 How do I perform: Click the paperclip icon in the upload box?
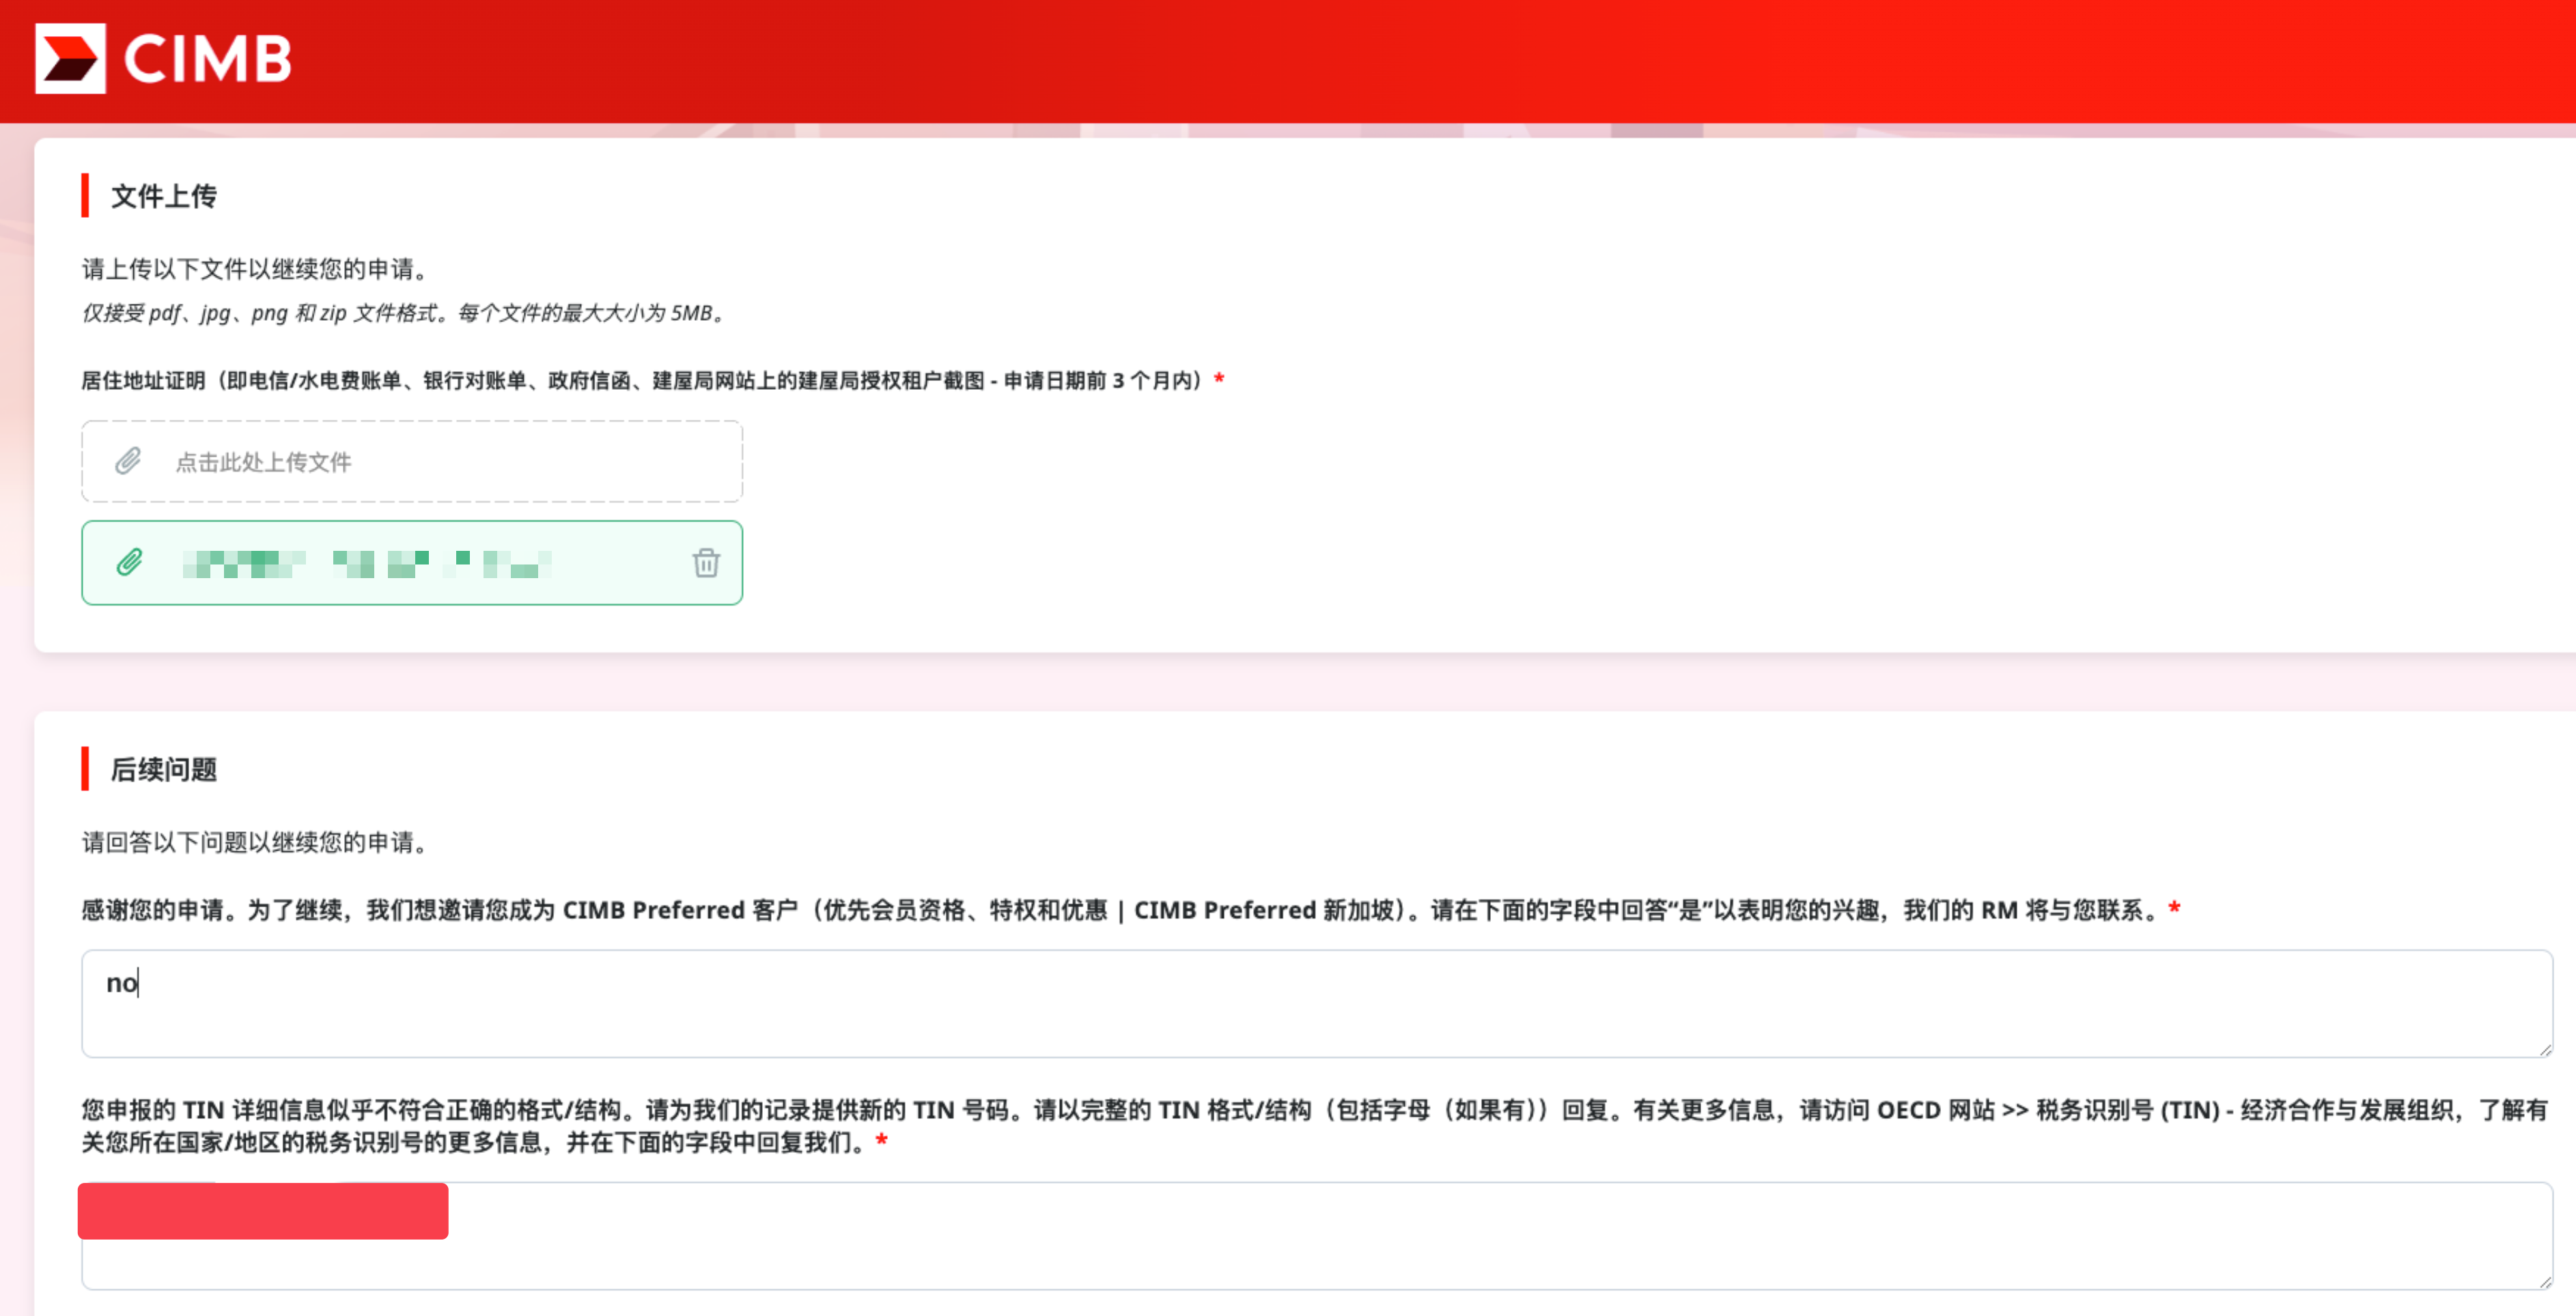128,461
